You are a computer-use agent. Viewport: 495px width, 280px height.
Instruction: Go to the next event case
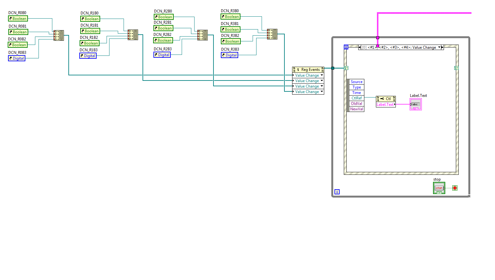[x=442, y=47]
